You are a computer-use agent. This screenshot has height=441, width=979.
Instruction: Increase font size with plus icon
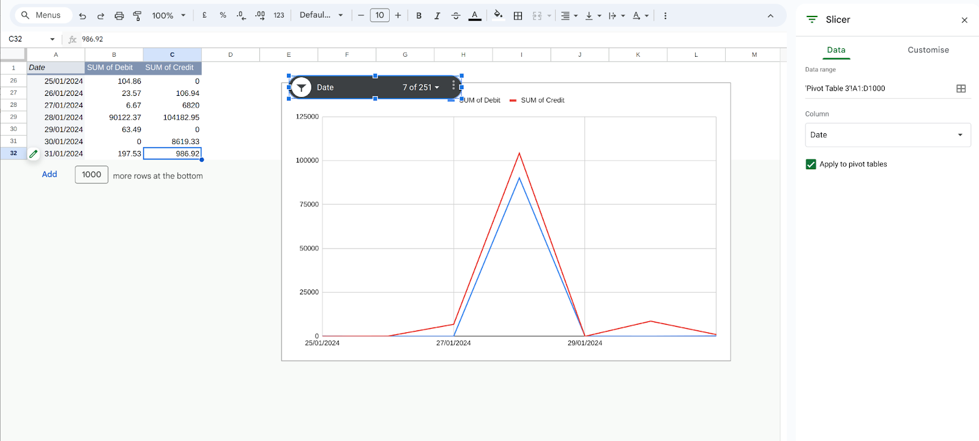click(398, 15)
